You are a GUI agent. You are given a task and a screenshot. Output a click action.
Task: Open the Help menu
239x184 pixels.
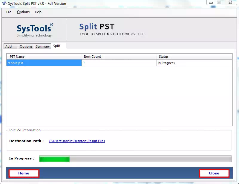point(38,12)
